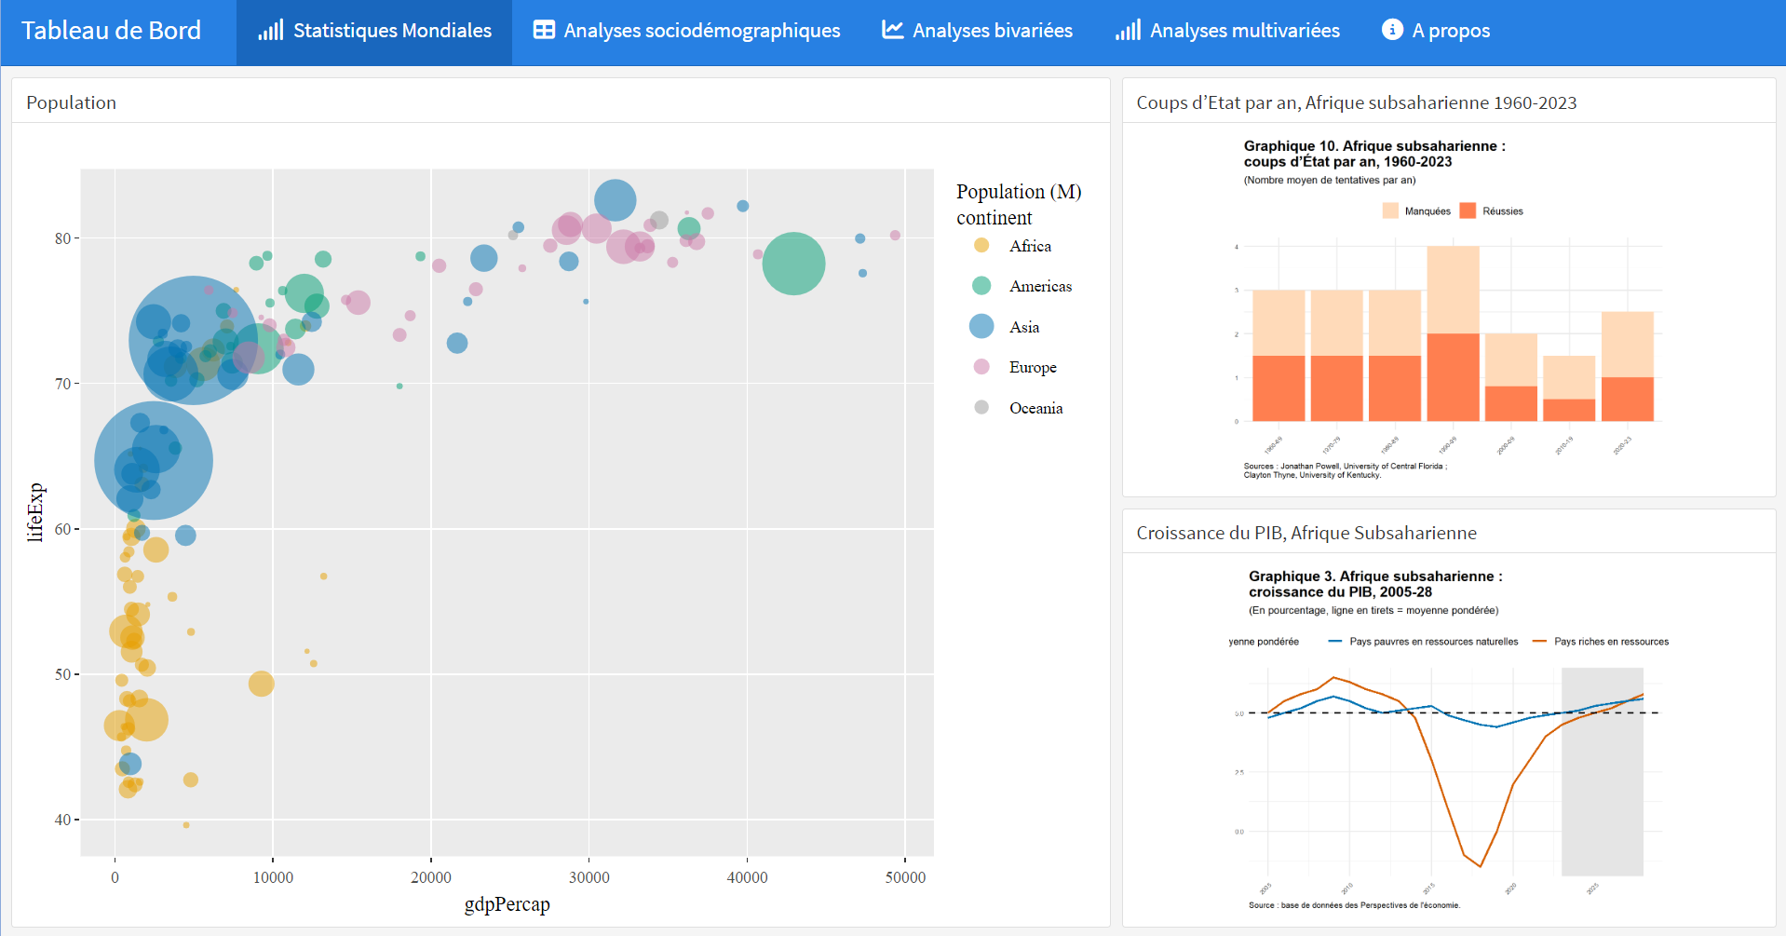This screenshot has height=936, width=1786.
Task: Click the Americas green legend circle
Action: pyautogui.click(x=981, y=286)
